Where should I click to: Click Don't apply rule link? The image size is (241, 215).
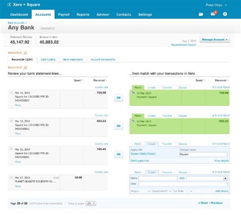[140, 161]
